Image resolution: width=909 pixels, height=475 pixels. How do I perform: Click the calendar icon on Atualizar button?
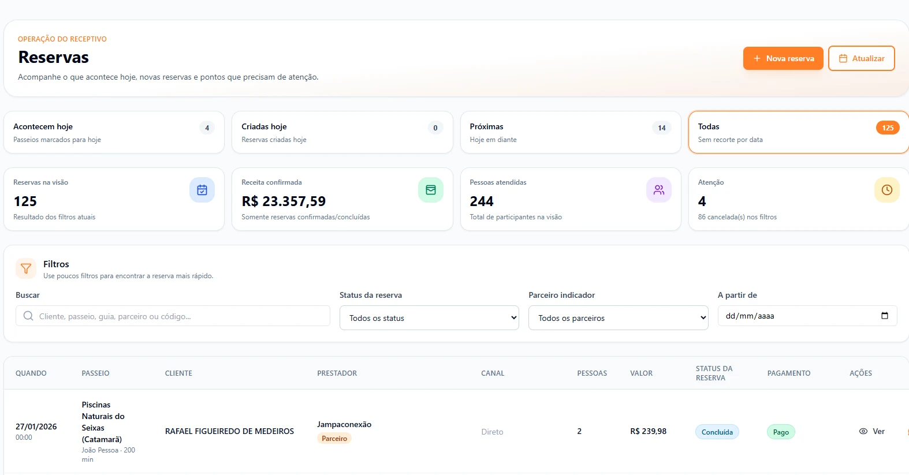tap(843, 58)
